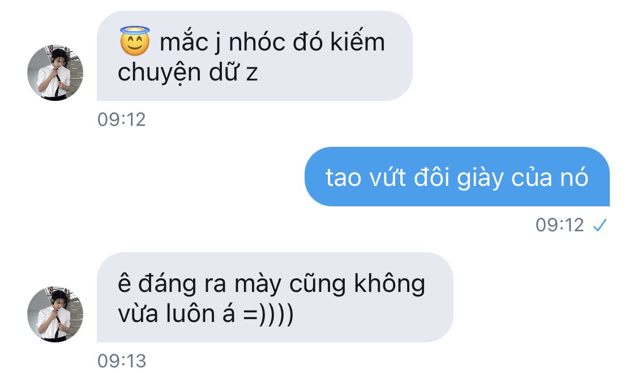
Task: Click the word "không" in the last message
Action: 390,283
